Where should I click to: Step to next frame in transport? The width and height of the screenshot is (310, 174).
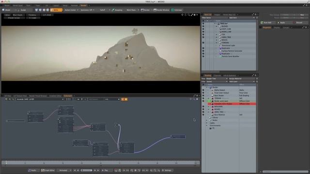coord(95,170)
